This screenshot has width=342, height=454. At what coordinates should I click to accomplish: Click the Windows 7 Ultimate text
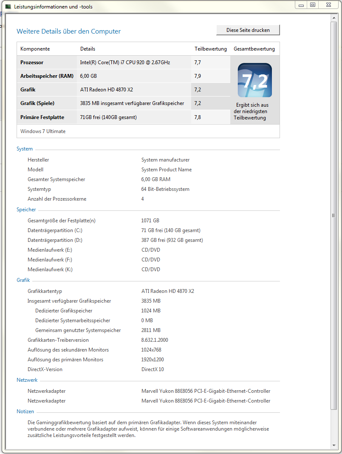point(43,131)
